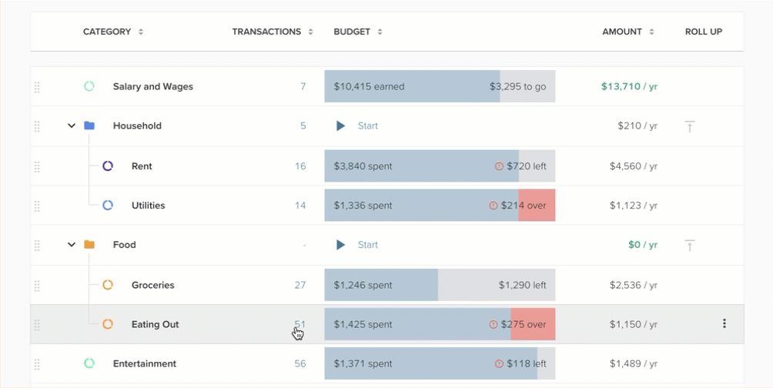Start the Household budget
The image size is (773, 388).
(x=358, y=125)
